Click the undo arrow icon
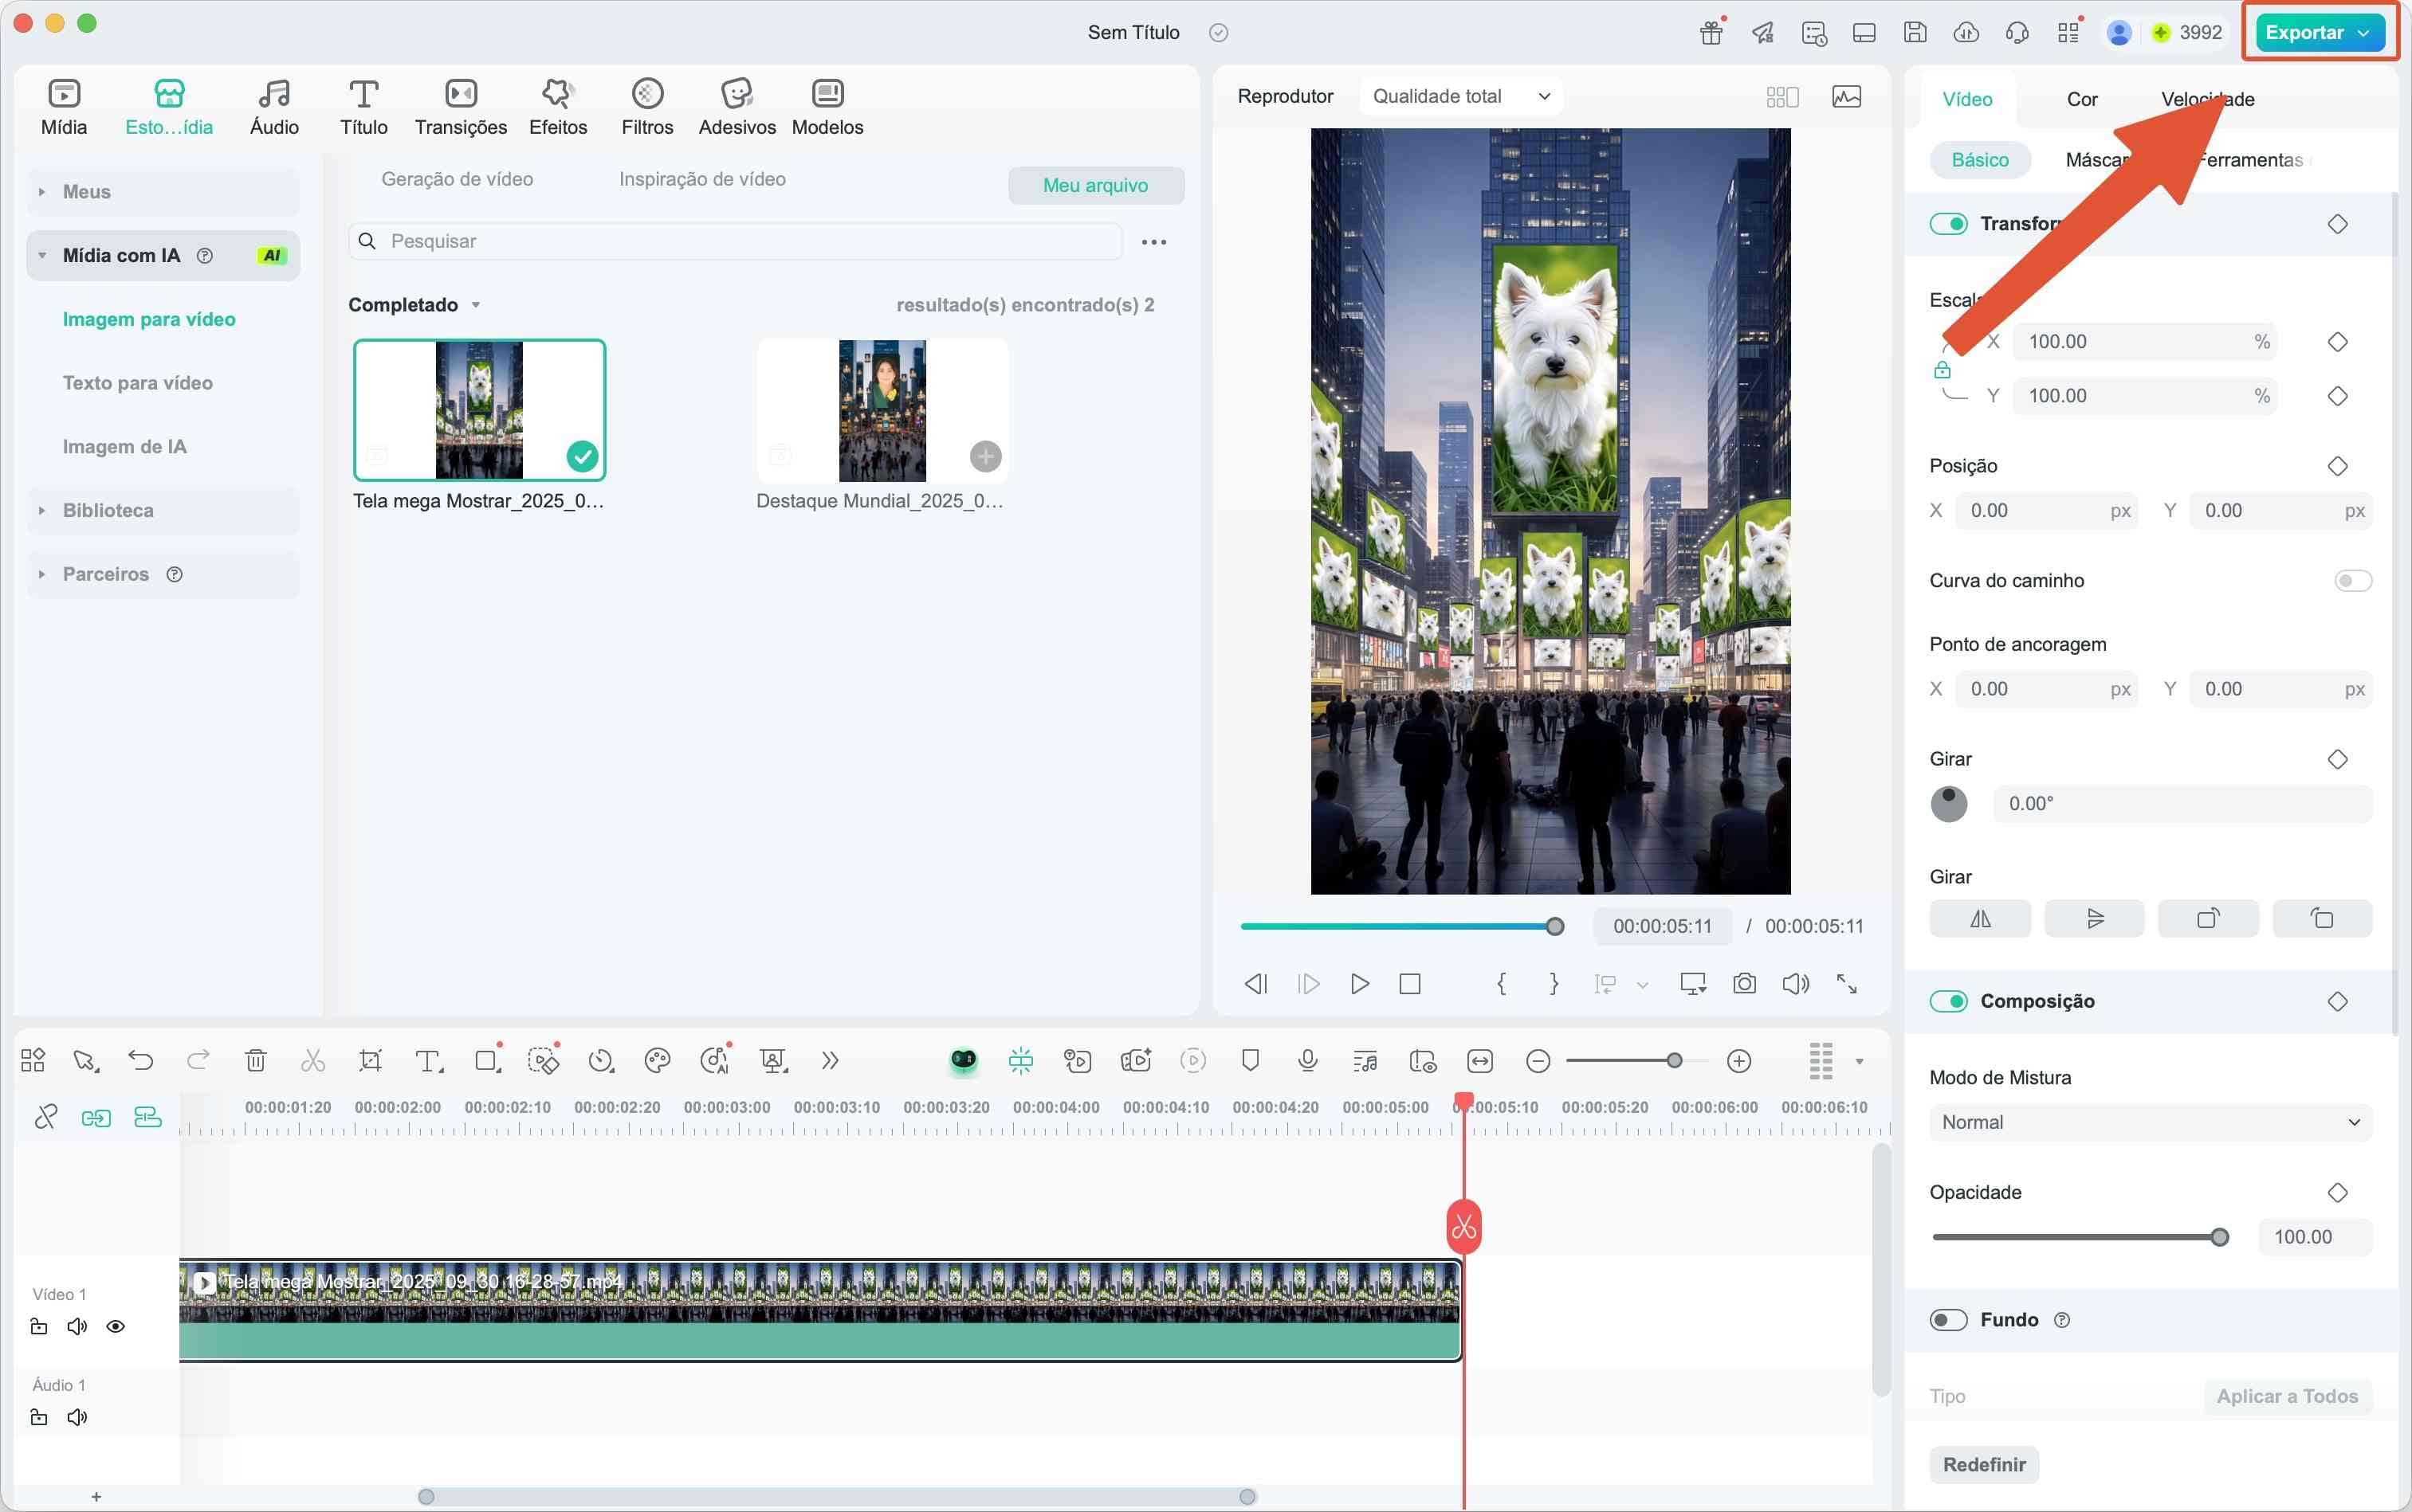 (x=141, y=1060)
